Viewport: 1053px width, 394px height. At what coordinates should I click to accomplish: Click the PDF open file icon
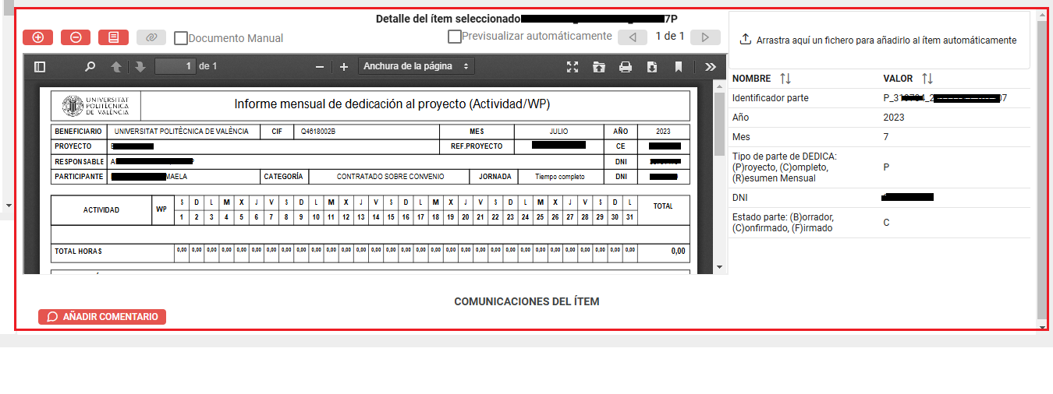pyautogui.click(x=599, y=67)
